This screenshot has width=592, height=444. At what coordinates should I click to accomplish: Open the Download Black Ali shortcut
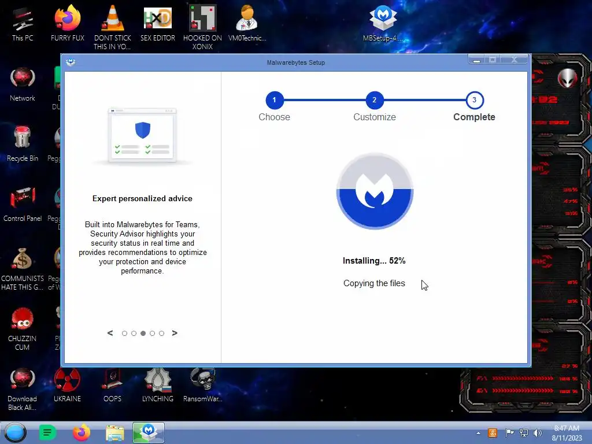(23, 389)
